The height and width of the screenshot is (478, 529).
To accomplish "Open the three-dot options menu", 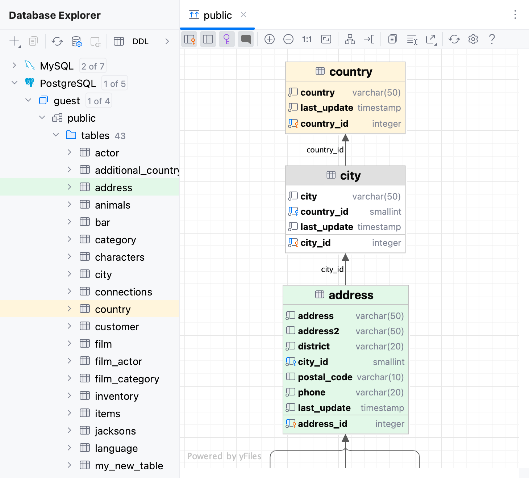I will tap(515, 15).
